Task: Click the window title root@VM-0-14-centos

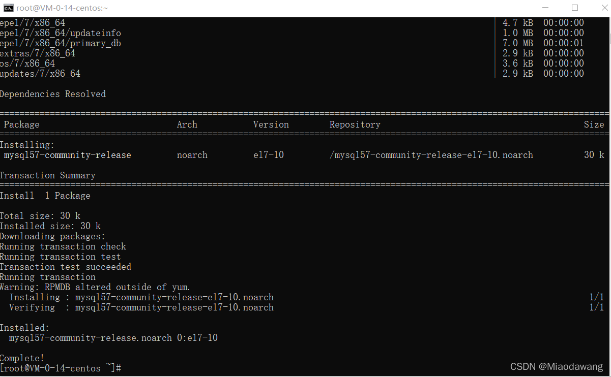Action: (x=62, y=8)
